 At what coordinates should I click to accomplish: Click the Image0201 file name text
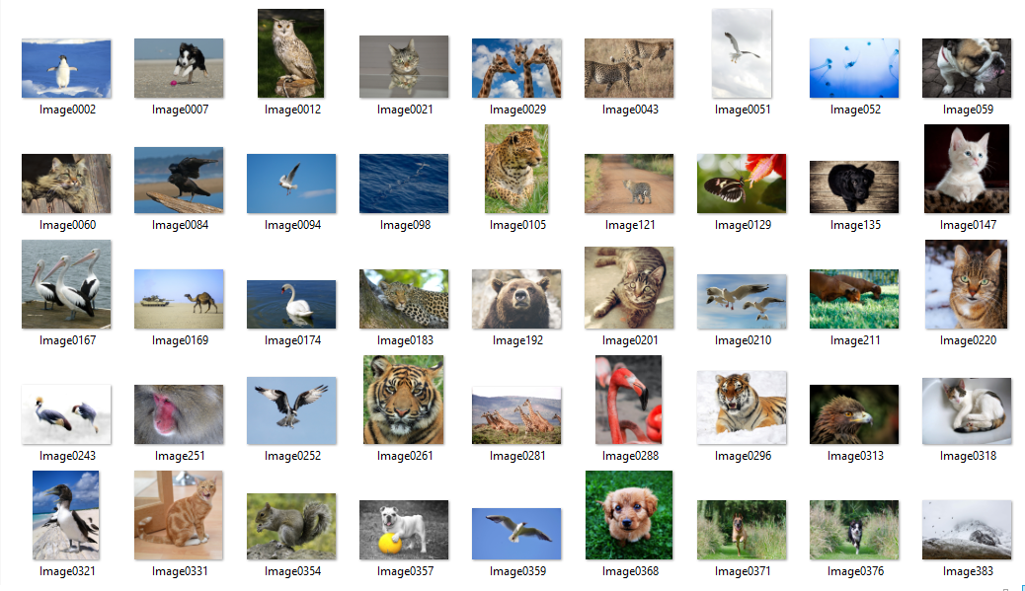tap(630, 340)
